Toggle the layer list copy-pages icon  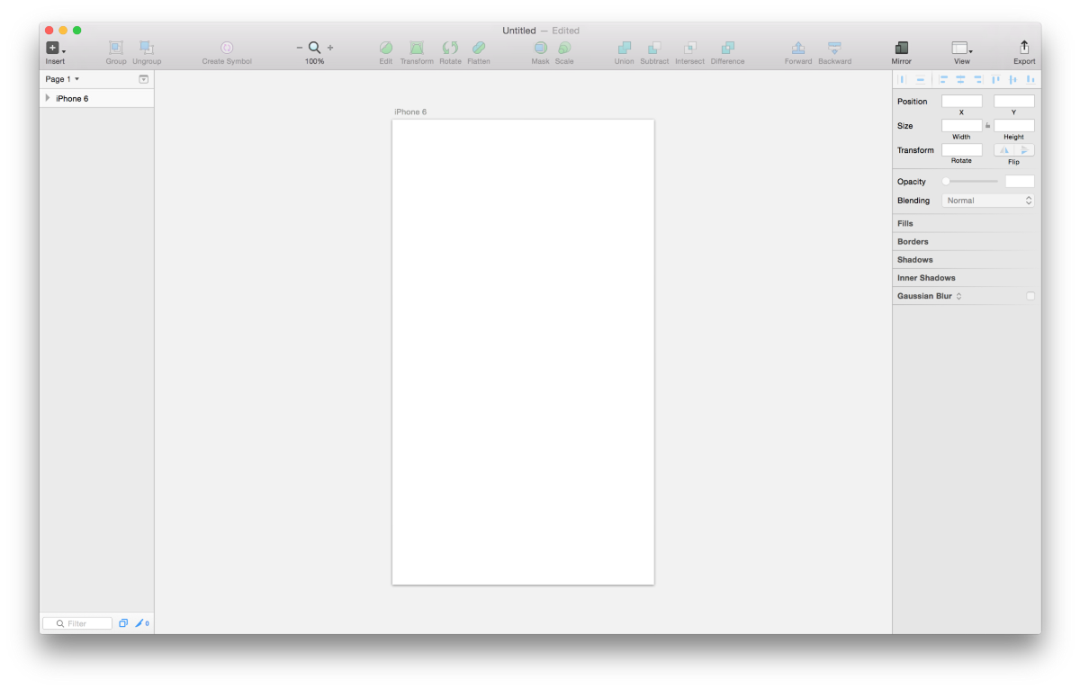(x=123, y=623)
